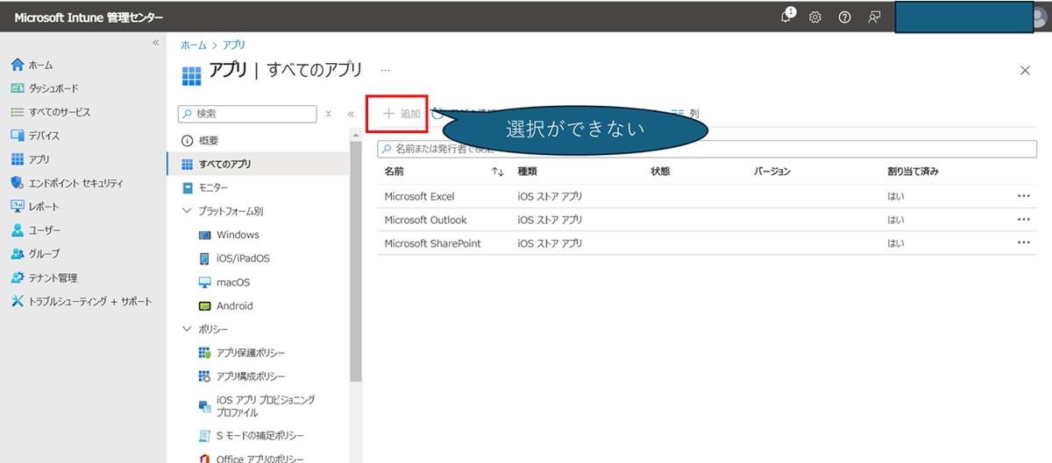Open the feedback person icon

click(x=874, y=18)
